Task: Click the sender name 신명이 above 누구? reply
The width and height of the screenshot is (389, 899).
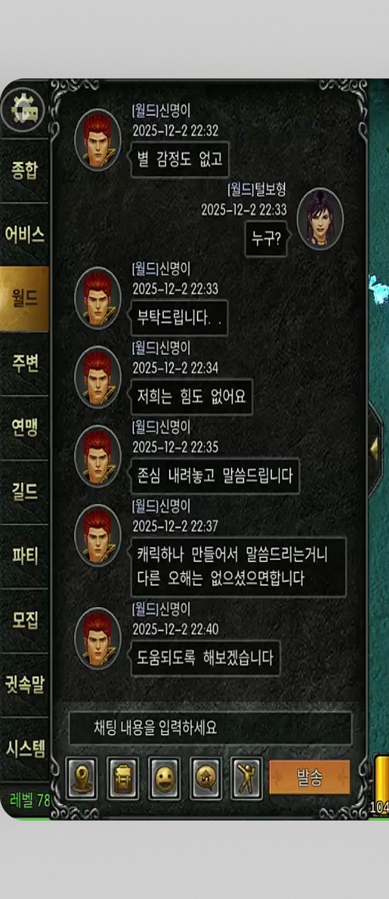Action: tap(175, 111)
